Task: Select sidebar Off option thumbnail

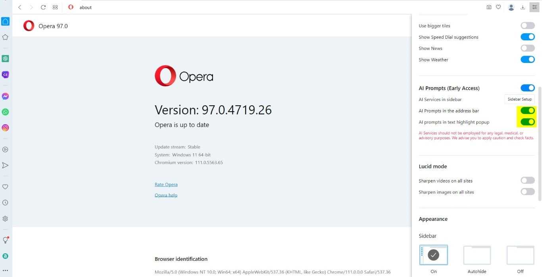Action: 520,255
